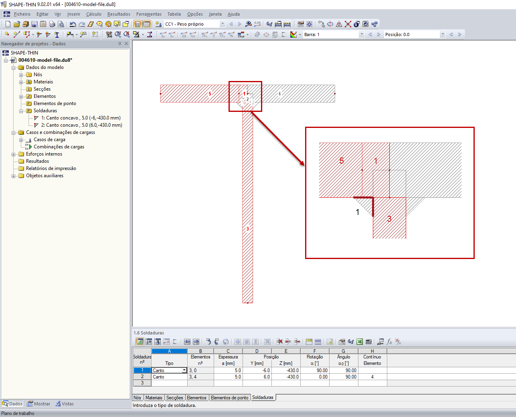Open the Resultados menu
The image size is (516, 417).
[119, 14]
